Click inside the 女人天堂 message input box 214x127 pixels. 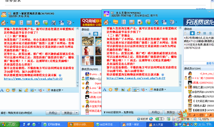[142, 100]
